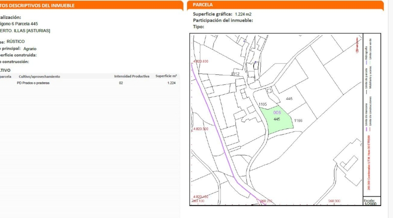The image size is (393, 218).
Task: Click the 260.300 coordinate label
Action: pos(334,201)
